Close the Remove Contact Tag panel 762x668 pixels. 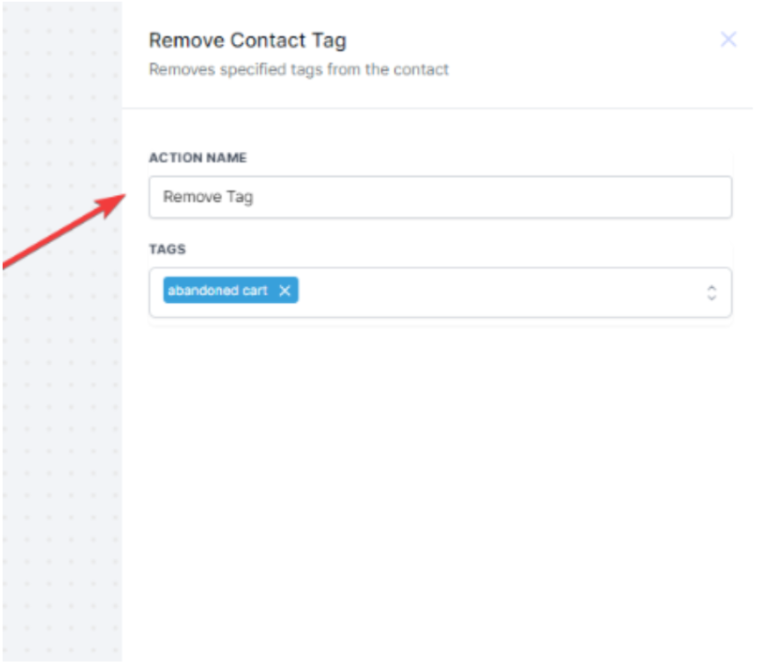[728, 40]
